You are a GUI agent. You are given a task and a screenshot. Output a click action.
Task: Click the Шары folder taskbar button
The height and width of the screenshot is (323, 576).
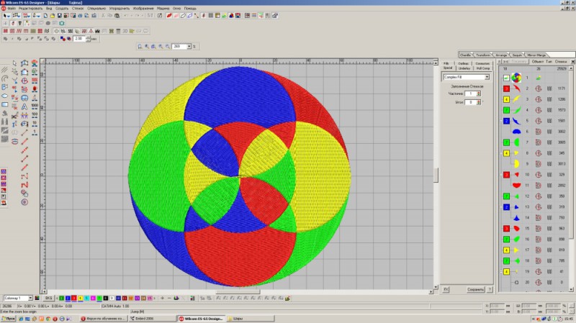coord(251,319)
